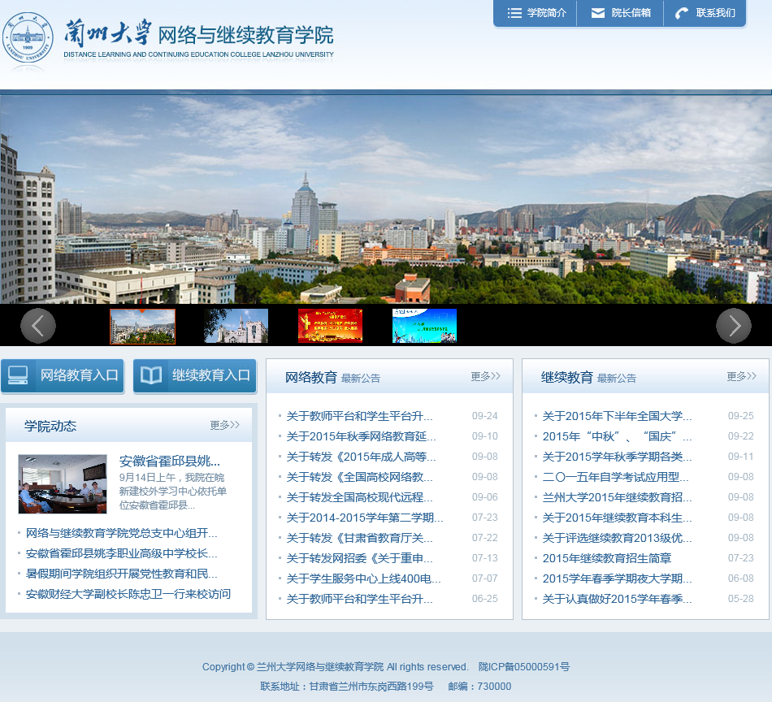The image size is (772, 702).
Task: Open notice 关于转发《甘肃省教育厅关...
Action: pyautogui.click(x=359, y=538)
